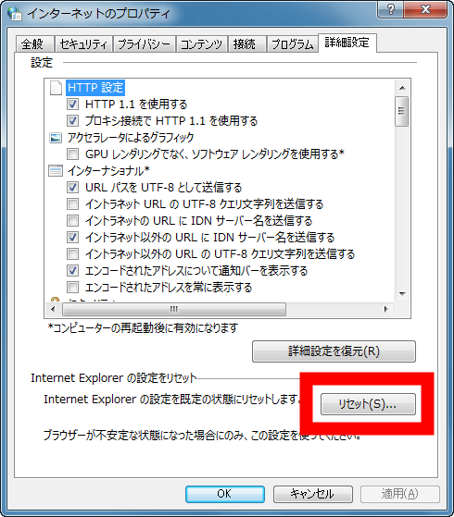Switch to the コンテンツ tab
The height and width of the screenshot is (517, 454).
point(202,43)
